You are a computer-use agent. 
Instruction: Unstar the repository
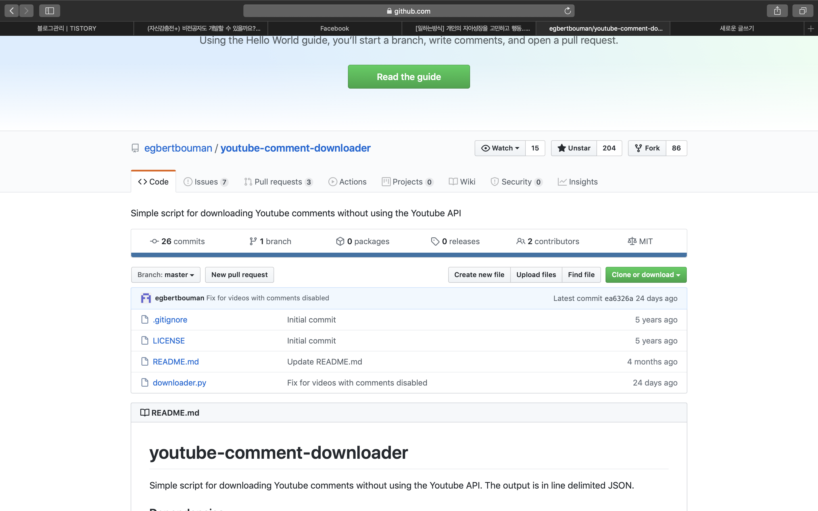click(574, 148)
